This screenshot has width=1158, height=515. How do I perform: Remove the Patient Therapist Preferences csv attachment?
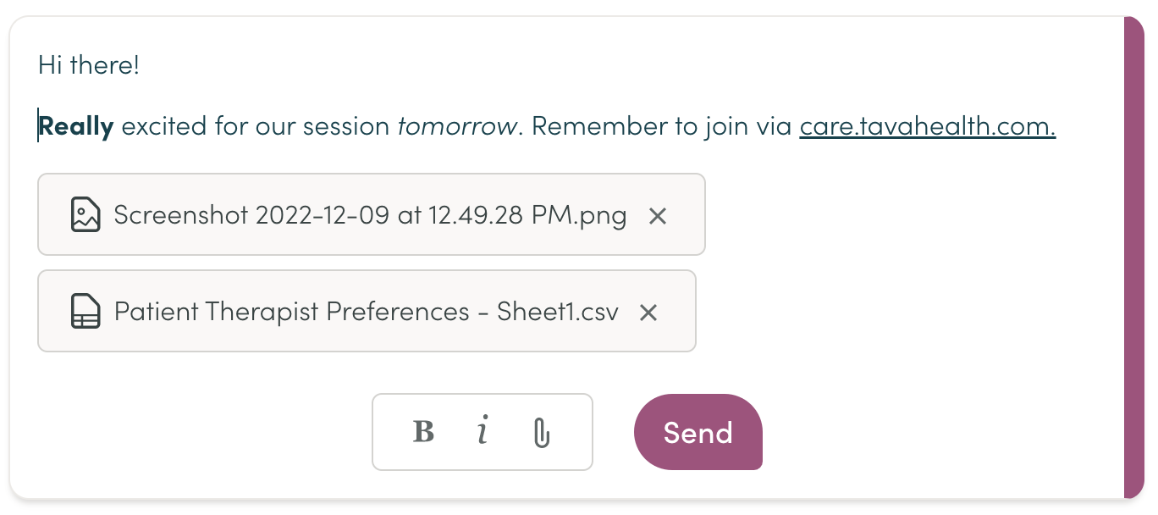click(648, 313)
